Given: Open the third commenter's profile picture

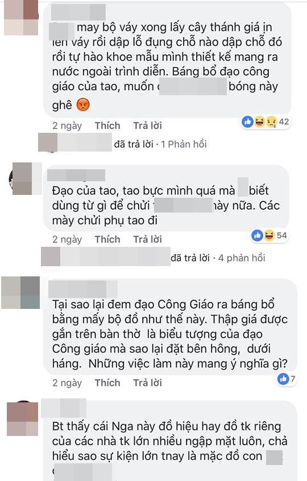Looking at the screenshot, I should (21, 292).
